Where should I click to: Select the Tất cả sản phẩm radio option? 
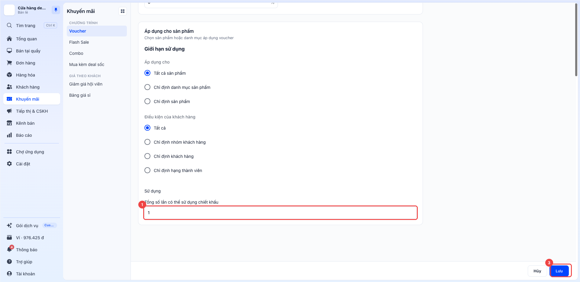pyautogui.click(x=147, y=73)
